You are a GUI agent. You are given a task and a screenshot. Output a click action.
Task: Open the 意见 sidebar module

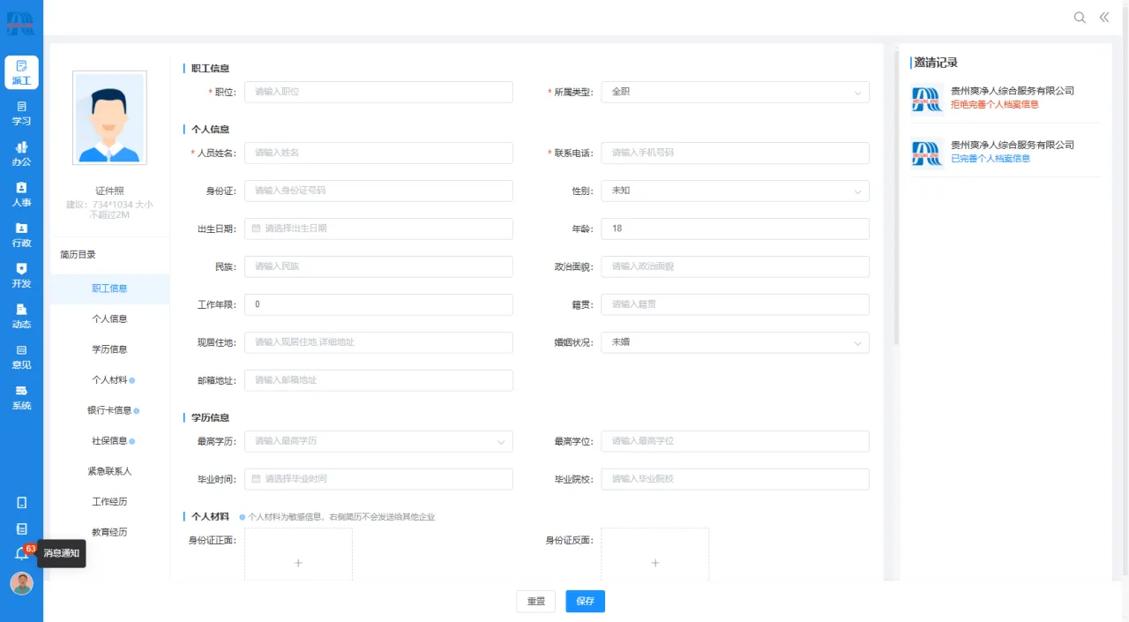pos(21,356)
